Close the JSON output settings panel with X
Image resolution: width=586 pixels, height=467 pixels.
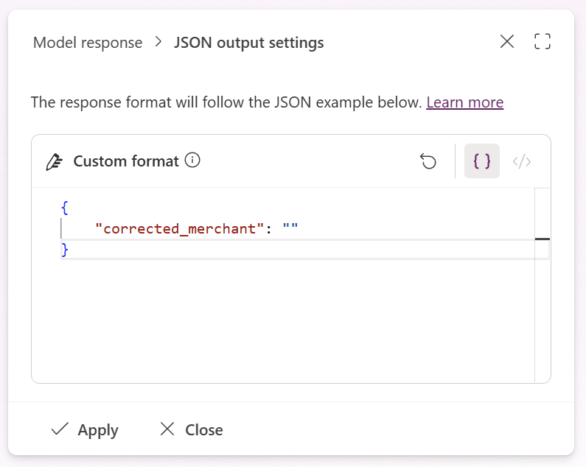click(x=507, y=42)
